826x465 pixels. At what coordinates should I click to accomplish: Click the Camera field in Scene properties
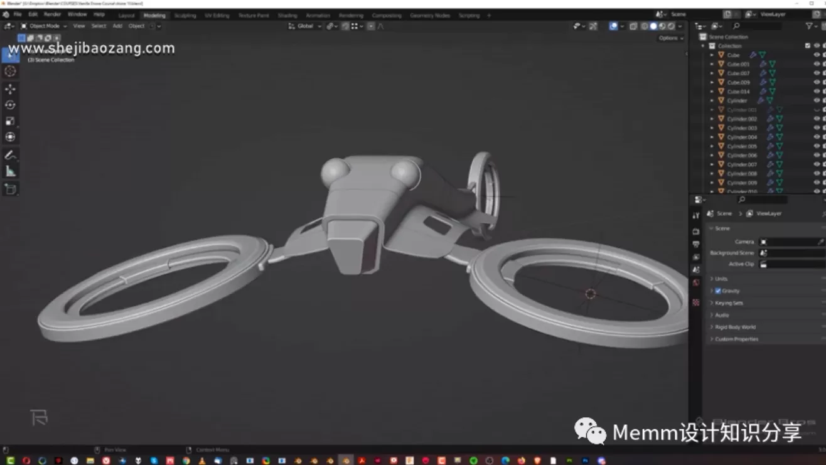[x=788, y=242]
